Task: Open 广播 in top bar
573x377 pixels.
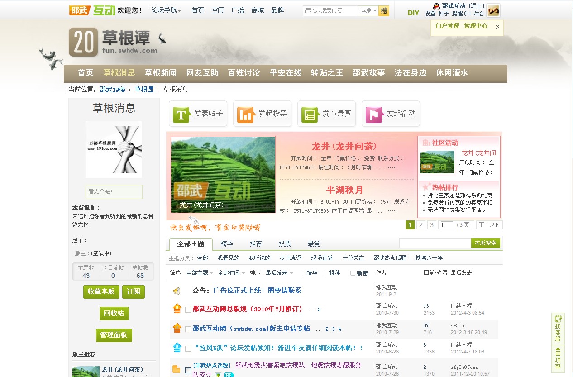Action: [x=238, y=10]
